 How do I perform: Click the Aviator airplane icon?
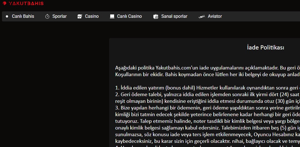click(x=202, y=17)
